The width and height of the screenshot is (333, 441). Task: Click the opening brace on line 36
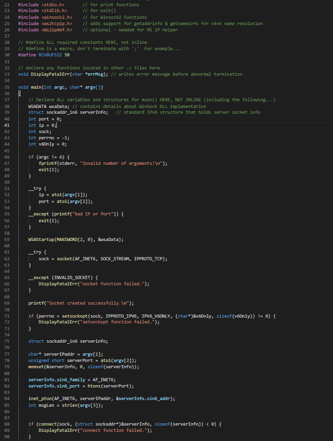pos(19,94)
